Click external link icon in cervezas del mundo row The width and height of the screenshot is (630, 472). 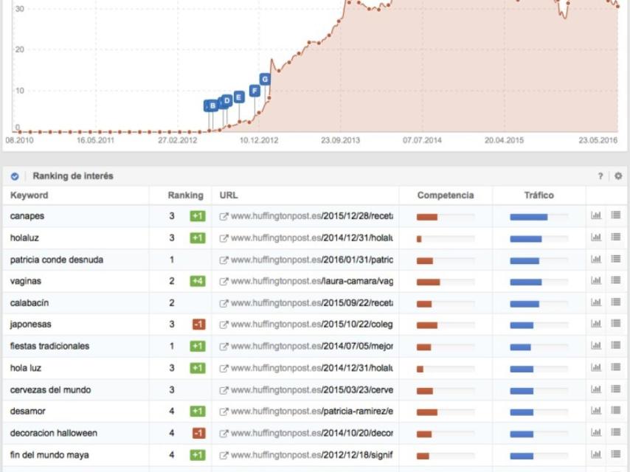click(224, 390)
